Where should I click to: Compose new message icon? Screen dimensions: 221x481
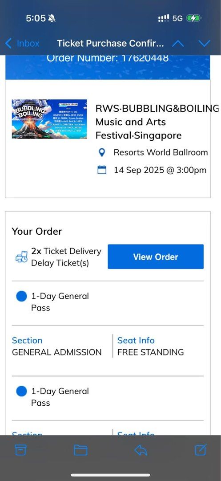pyautogui.click(x=201, y=450)
